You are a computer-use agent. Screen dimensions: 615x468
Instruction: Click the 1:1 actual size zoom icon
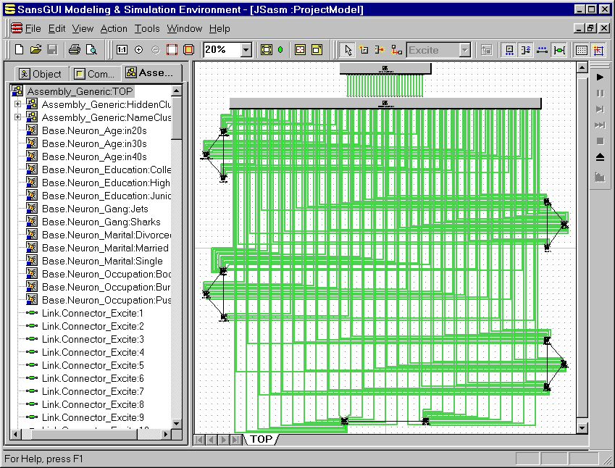point(122,50)
